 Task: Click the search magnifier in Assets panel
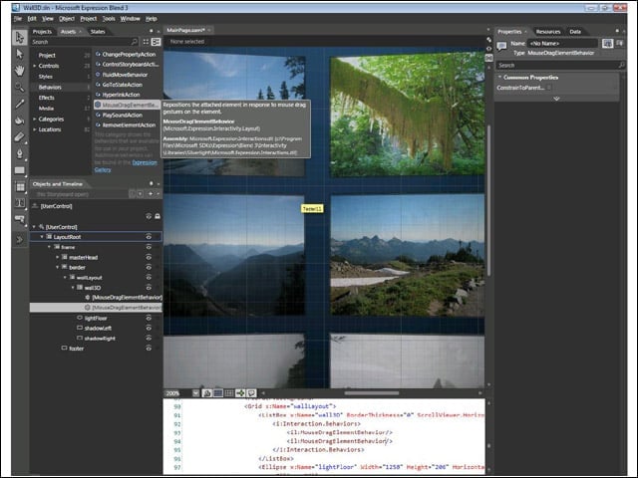135,42
